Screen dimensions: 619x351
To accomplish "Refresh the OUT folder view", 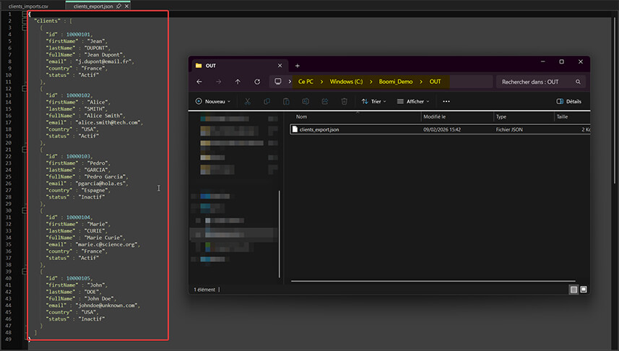I will click(x=256, y=82).
